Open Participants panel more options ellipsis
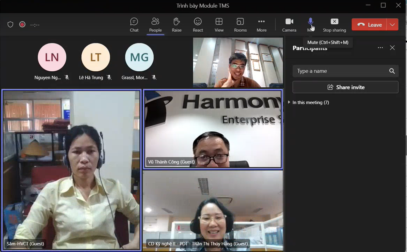Viewport: 407px width, 252px height. point(380,48)
